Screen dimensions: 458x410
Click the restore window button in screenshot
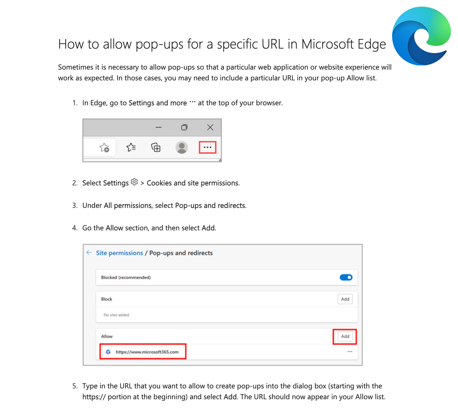pos(184,127)
